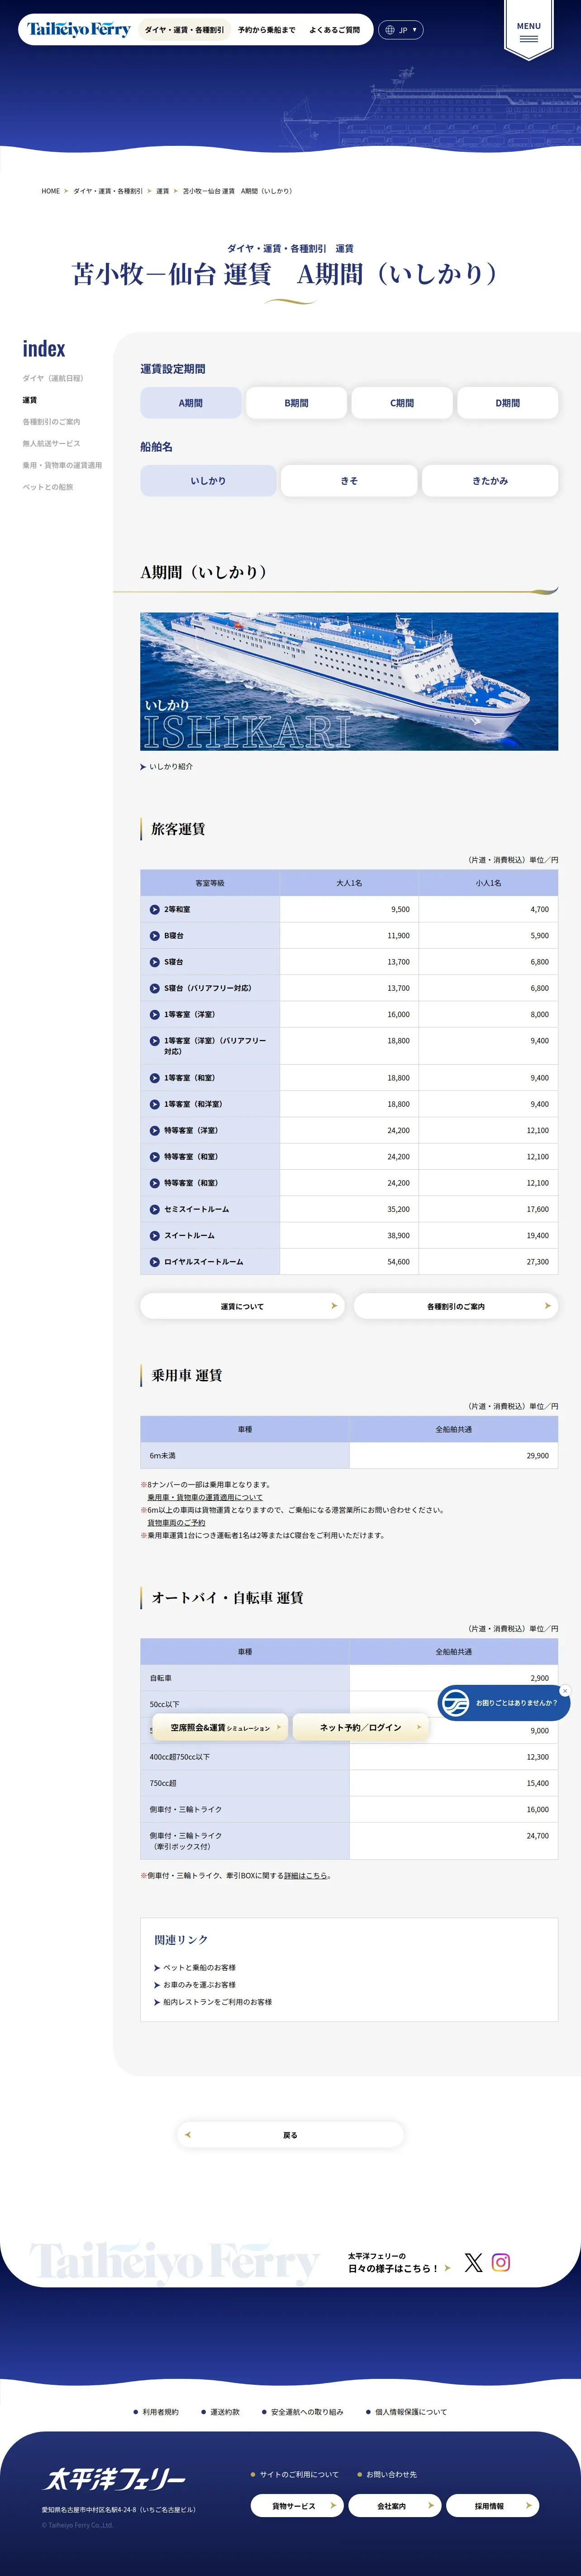Open 各種割引のご案内 in the index sidebar

pyautogui.click(x=52, y=422)
